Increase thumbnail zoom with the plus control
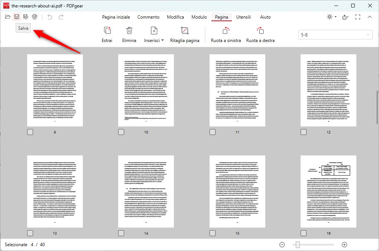This screenshot has width=379, height=251. click(x=344, y=245)
